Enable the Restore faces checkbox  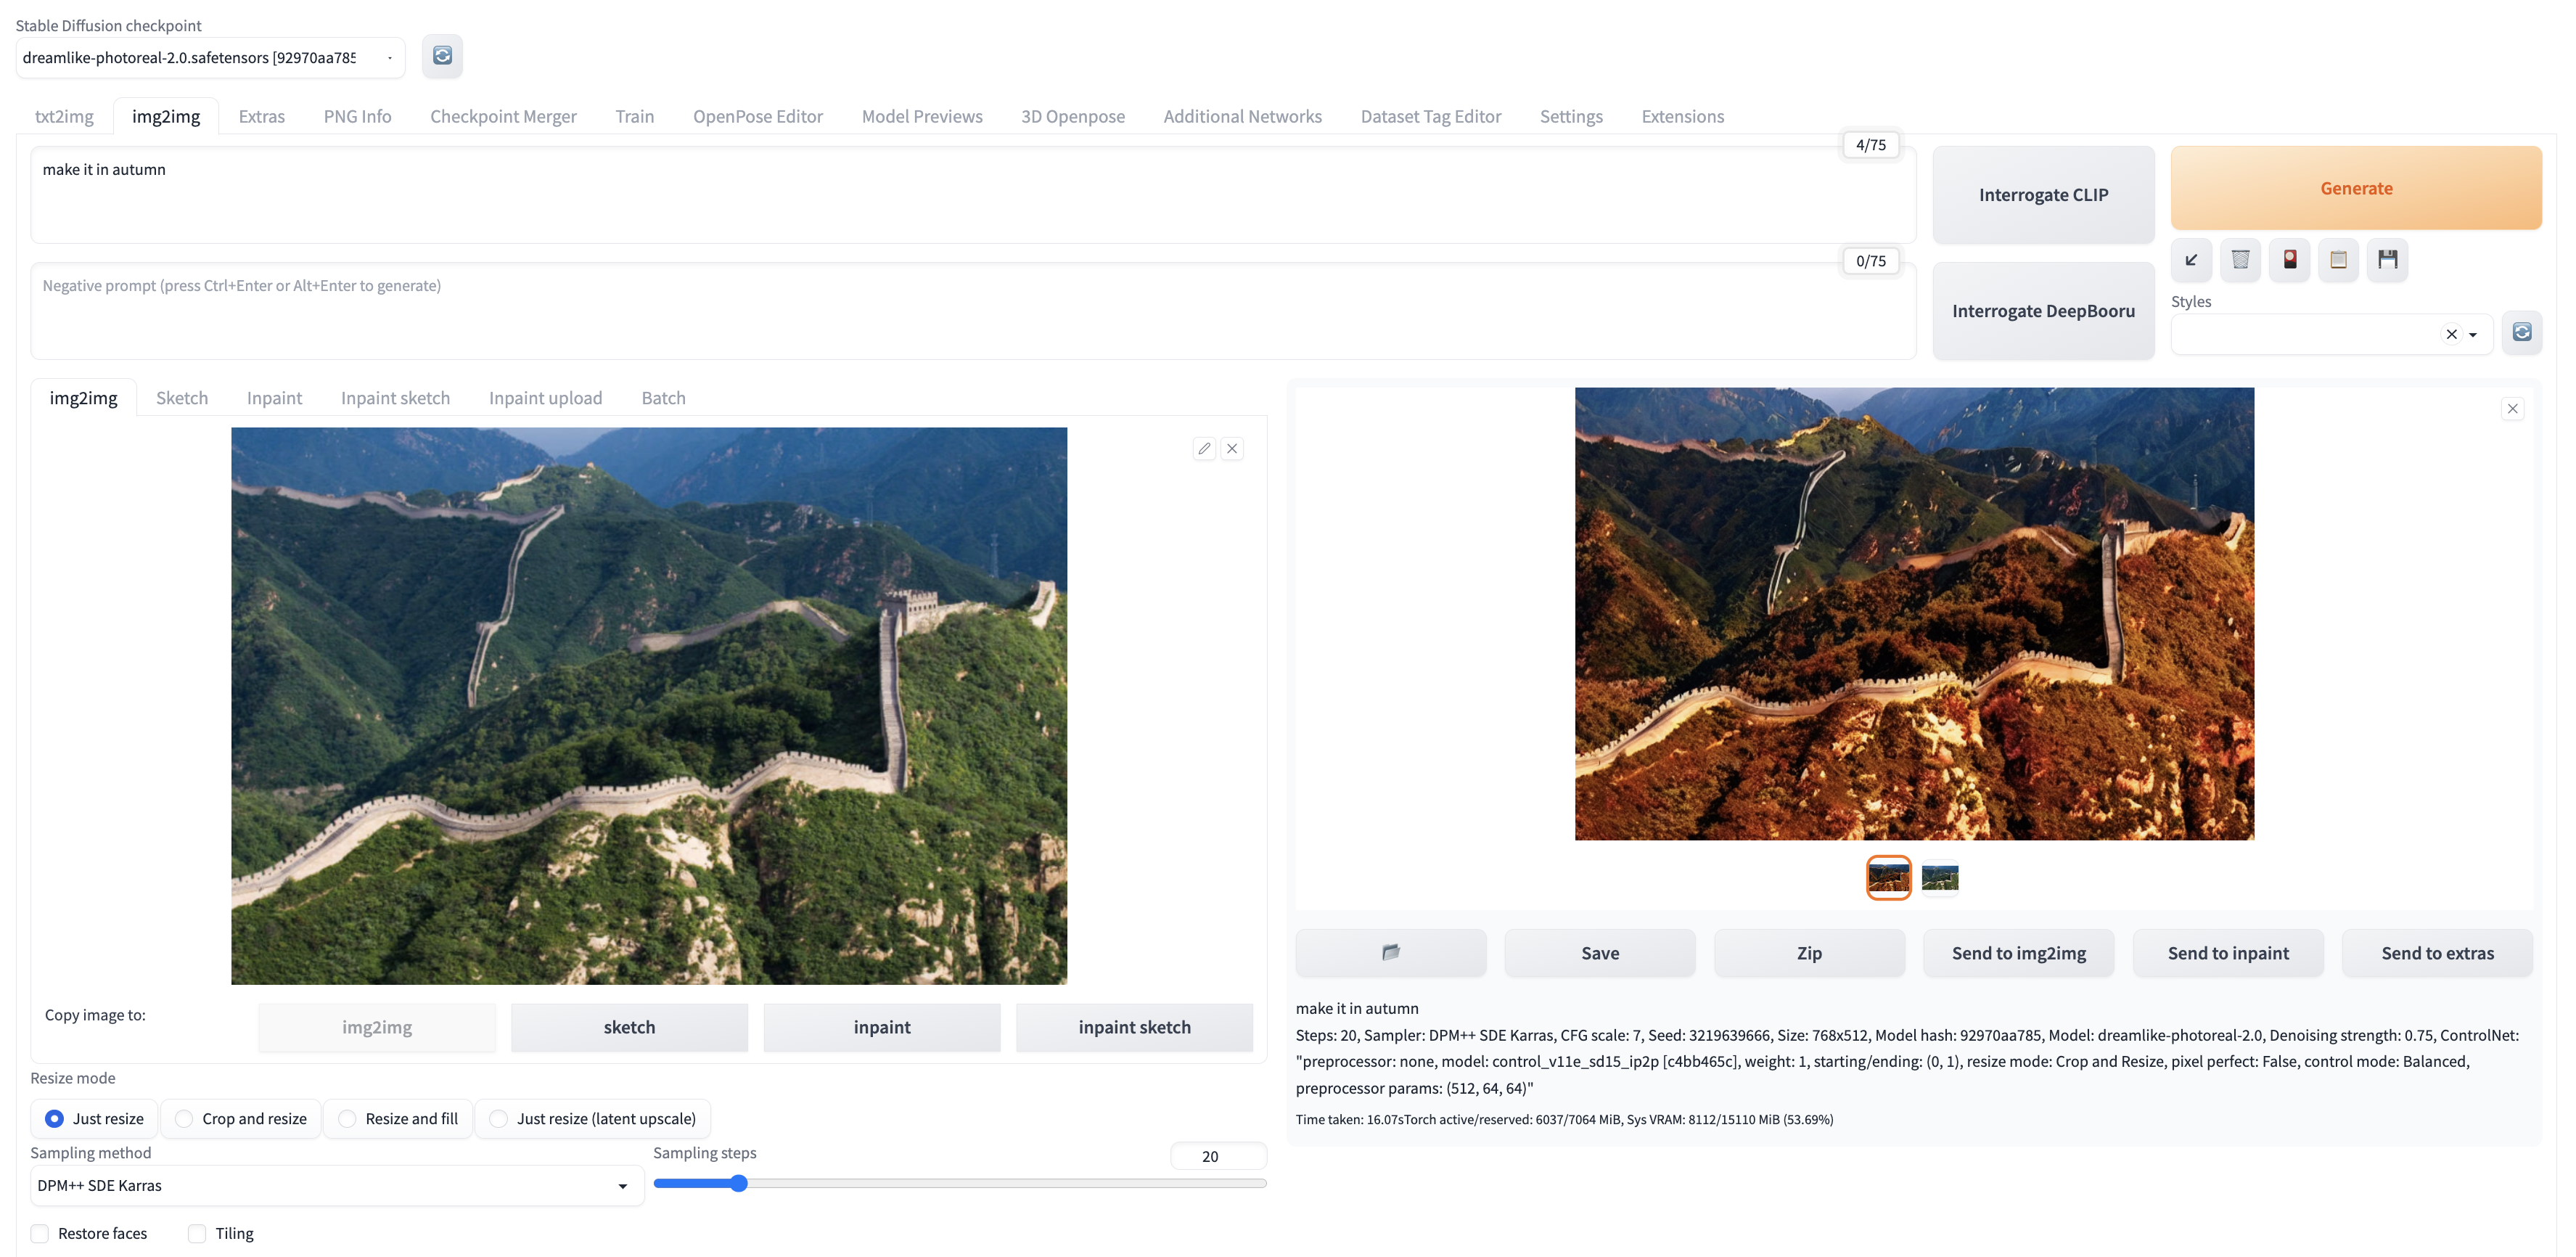coord(40,1233)
